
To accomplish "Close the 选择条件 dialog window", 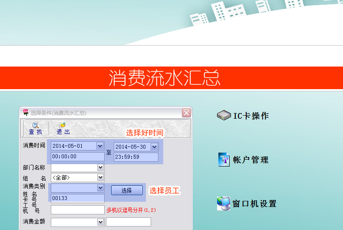I will (x=186, y=113).
